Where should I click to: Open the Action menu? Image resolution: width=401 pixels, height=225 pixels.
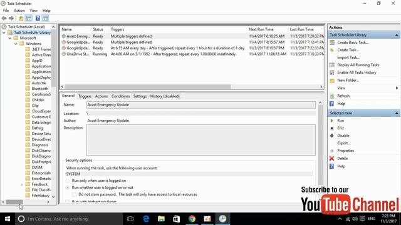coord(19,11)
